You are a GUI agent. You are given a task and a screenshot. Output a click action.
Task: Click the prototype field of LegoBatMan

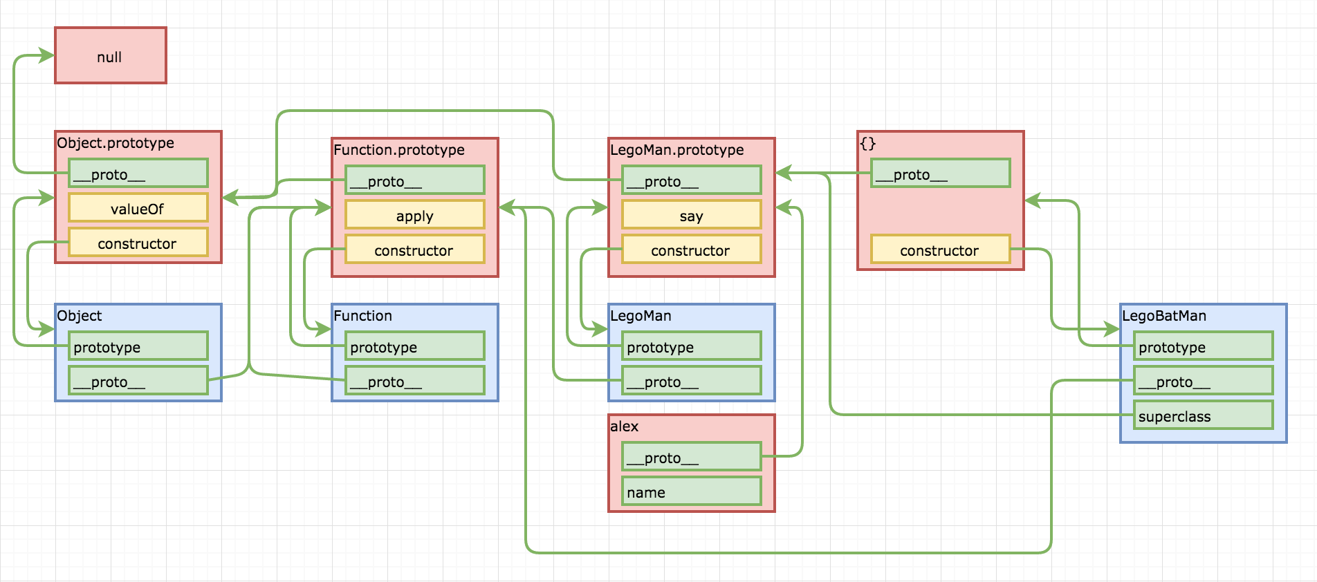[x=1204, y=346]
